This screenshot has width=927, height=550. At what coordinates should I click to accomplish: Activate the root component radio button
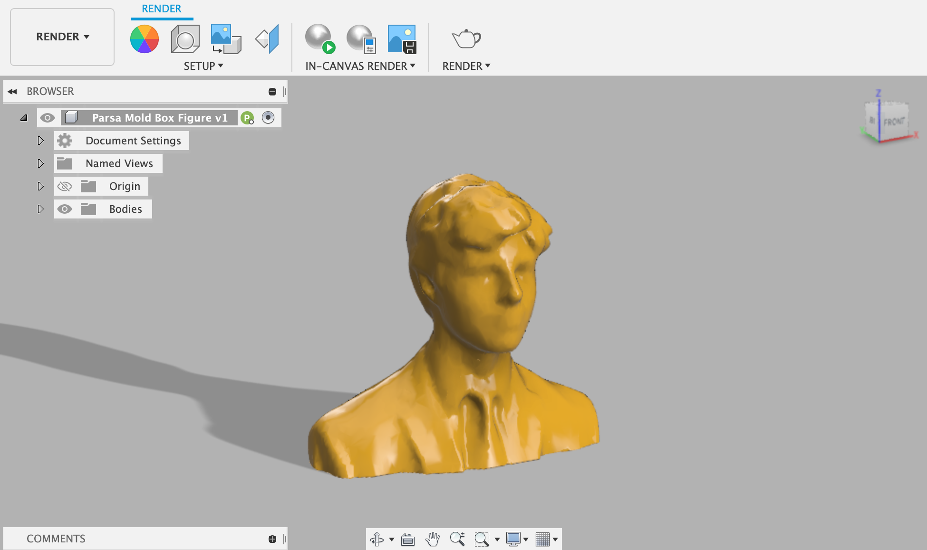pyautogui.click(x=268, y=118)
